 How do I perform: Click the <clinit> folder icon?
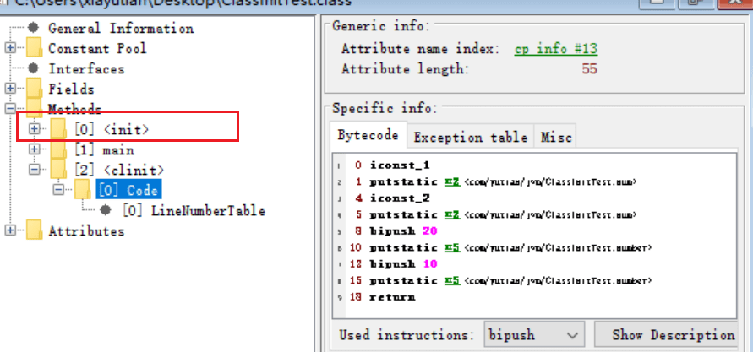click(58, 170)
